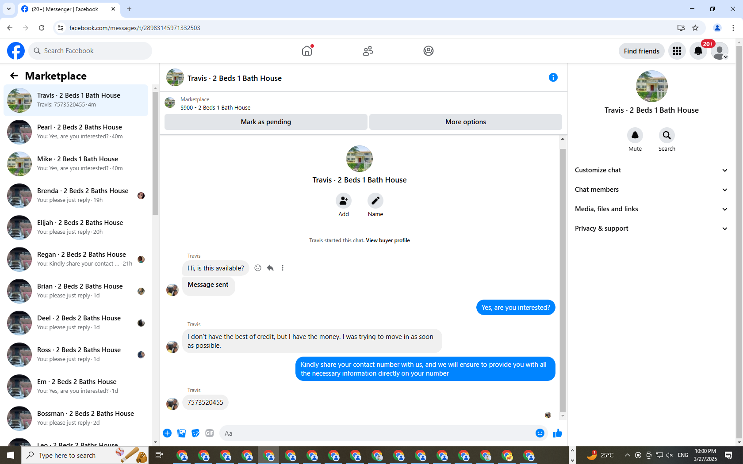Click the Facebook logo icon
The height and width of the screenshot is (464, 743).
pos(16,51)
